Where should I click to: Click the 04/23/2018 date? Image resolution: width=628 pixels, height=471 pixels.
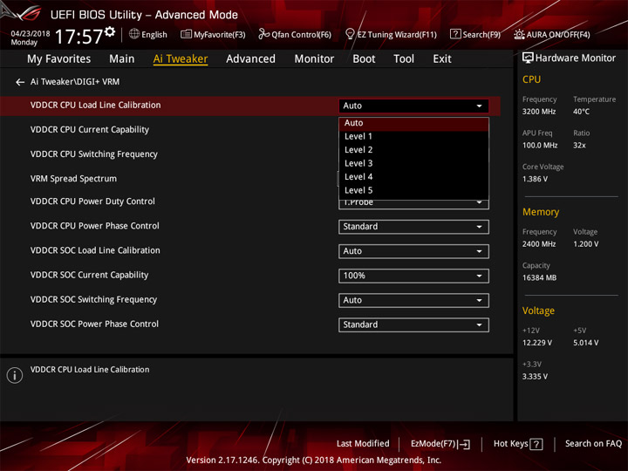pos(31,34)
